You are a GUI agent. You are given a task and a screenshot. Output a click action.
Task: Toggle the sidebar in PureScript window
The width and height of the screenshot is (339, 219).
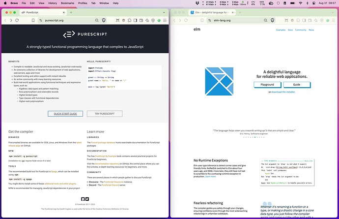pos(135,20)
